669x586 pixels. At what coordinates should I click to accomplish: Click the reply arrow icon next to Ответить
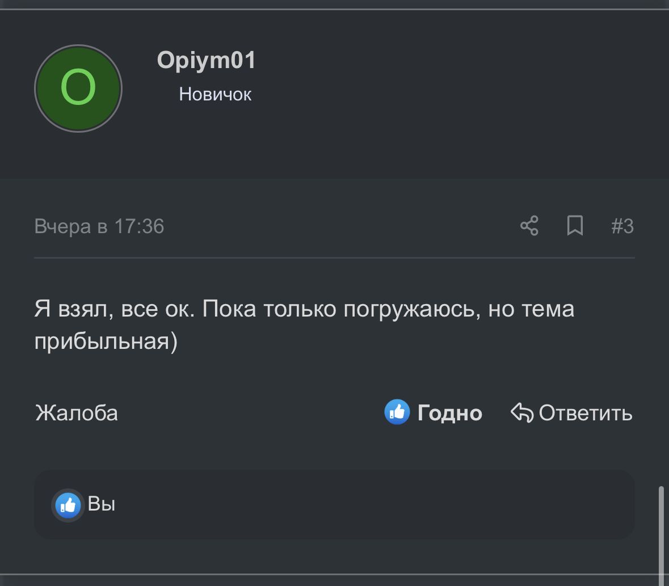[x=522, y=412]
